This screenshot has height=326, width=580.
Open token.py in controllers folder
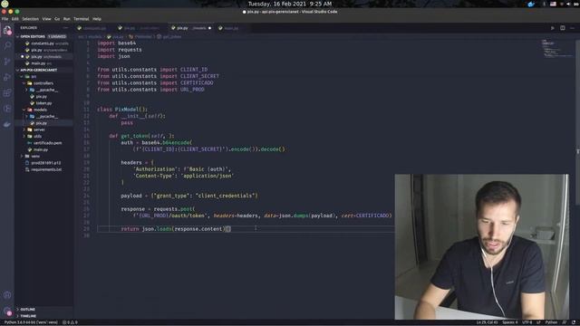tap(43, 103)
